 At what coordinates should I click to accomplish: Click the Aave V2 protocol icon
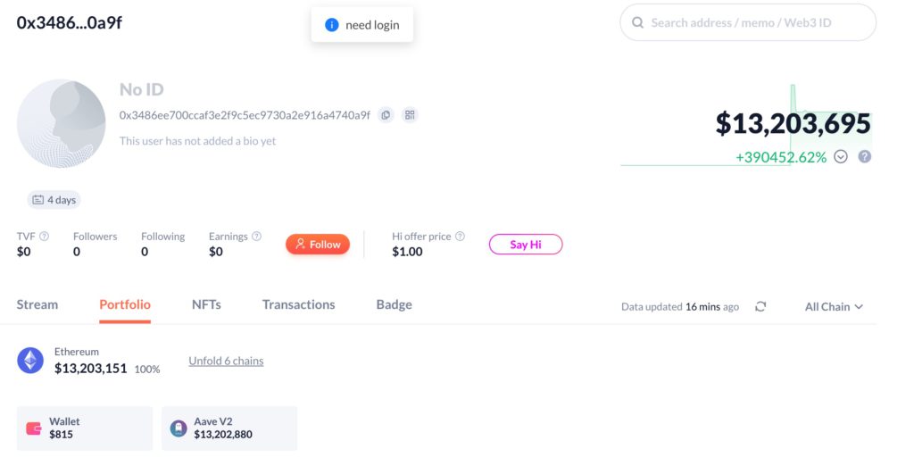point(179,428)
